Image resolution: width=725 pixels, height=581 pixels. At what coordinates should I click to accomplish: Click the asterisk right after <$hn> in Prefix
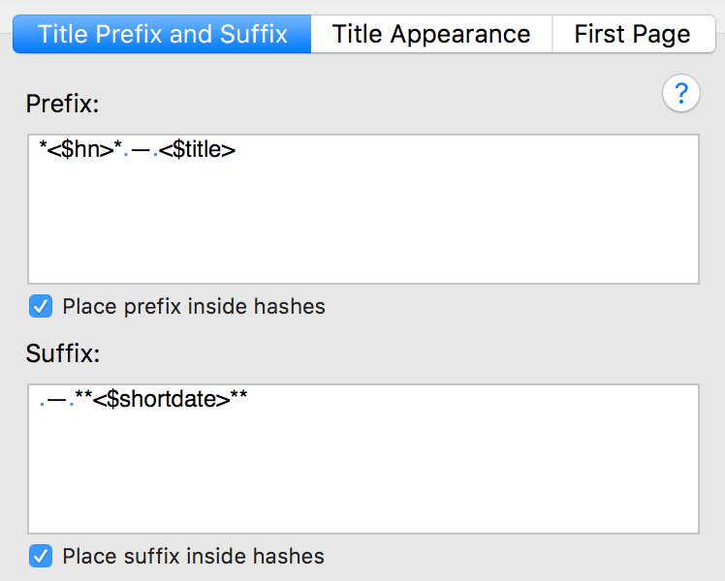click(x=118, y=146)
